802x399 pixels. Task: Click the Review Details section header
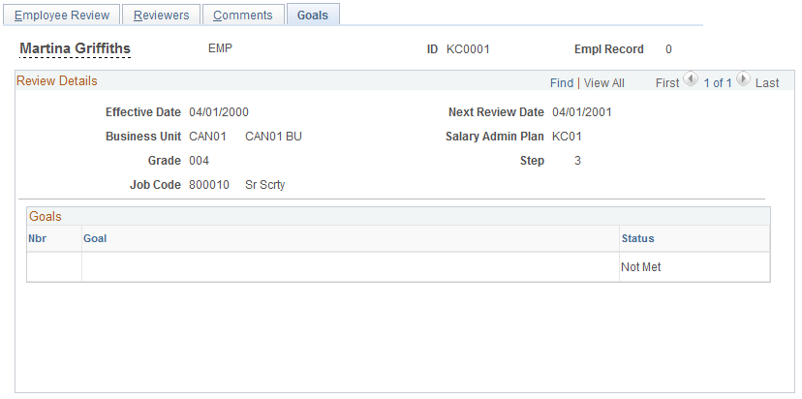click(x=57, y=80)
